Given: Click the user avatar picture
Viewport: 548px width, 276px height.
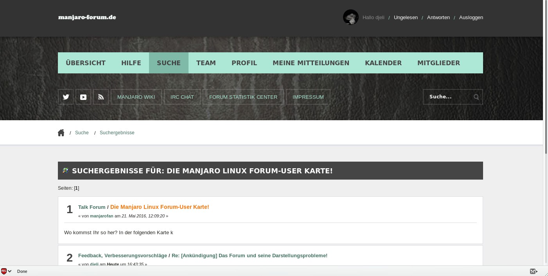Looking at the screenshot, I should pos(350,17).
